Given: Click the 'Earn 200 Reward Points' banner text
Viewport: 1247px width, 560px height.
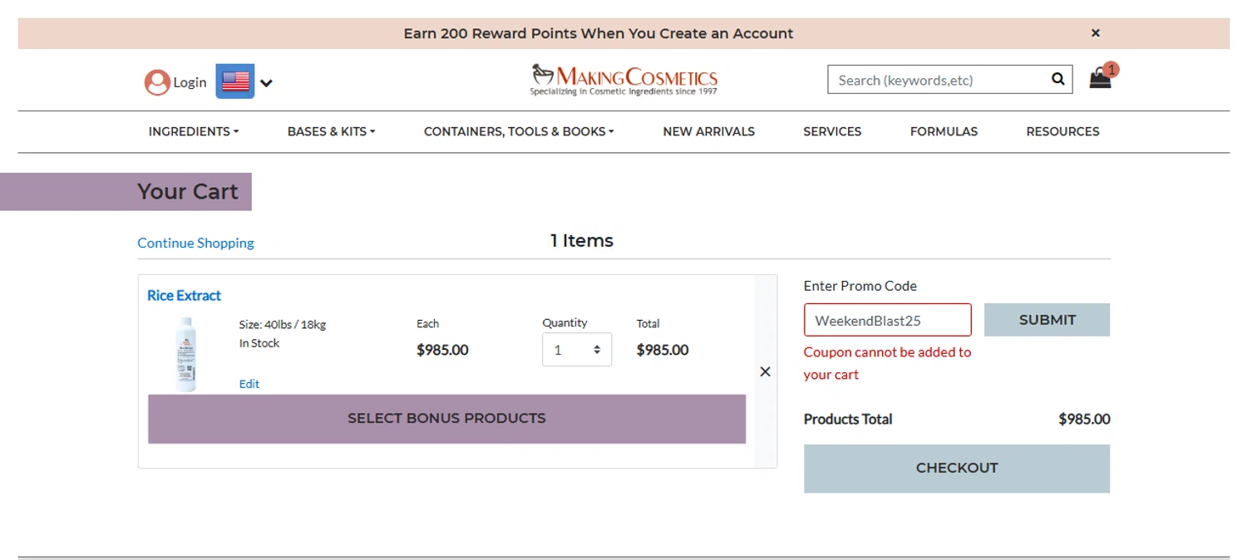Looking at the screenshot, I should [599, 34].
